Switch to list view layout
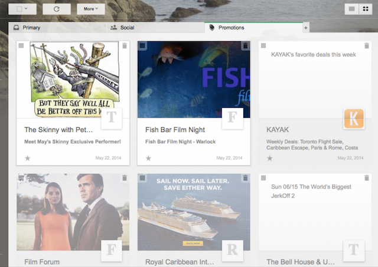This screenshot has height=267, width=378. [x=352, y=9]
